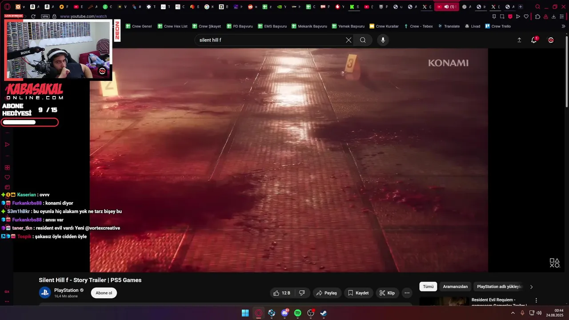This screenshot has height=320, width=569.
Task: Like the Silent Hill f trailer
Action: [x=282, y=293]
